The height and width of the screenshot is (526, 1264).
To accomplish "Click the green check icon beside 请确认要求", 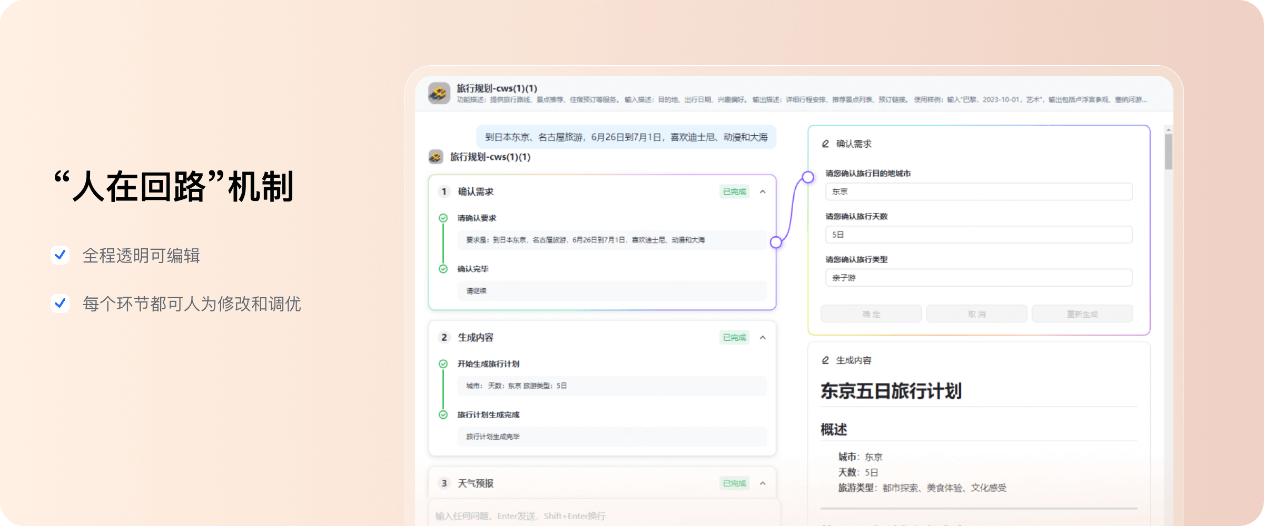I will coord(443,218).
